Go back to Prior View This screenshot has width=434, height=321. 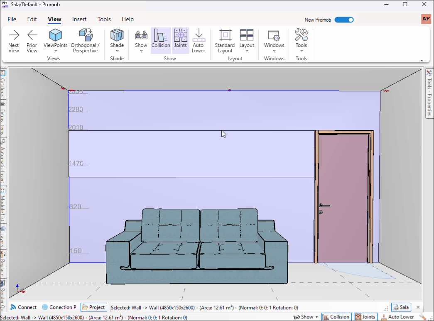point(32,41)
